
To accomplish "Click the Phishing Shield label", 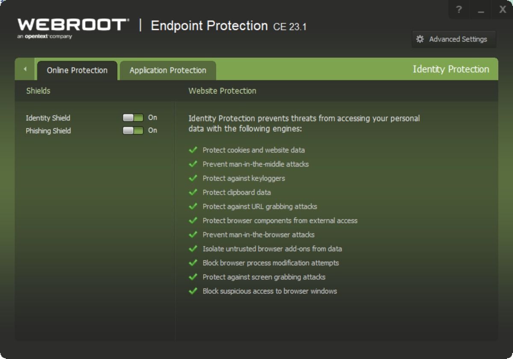I will (x=48, y=131).
